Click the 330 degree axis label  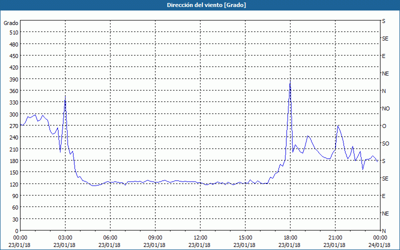tap(14, 102)
